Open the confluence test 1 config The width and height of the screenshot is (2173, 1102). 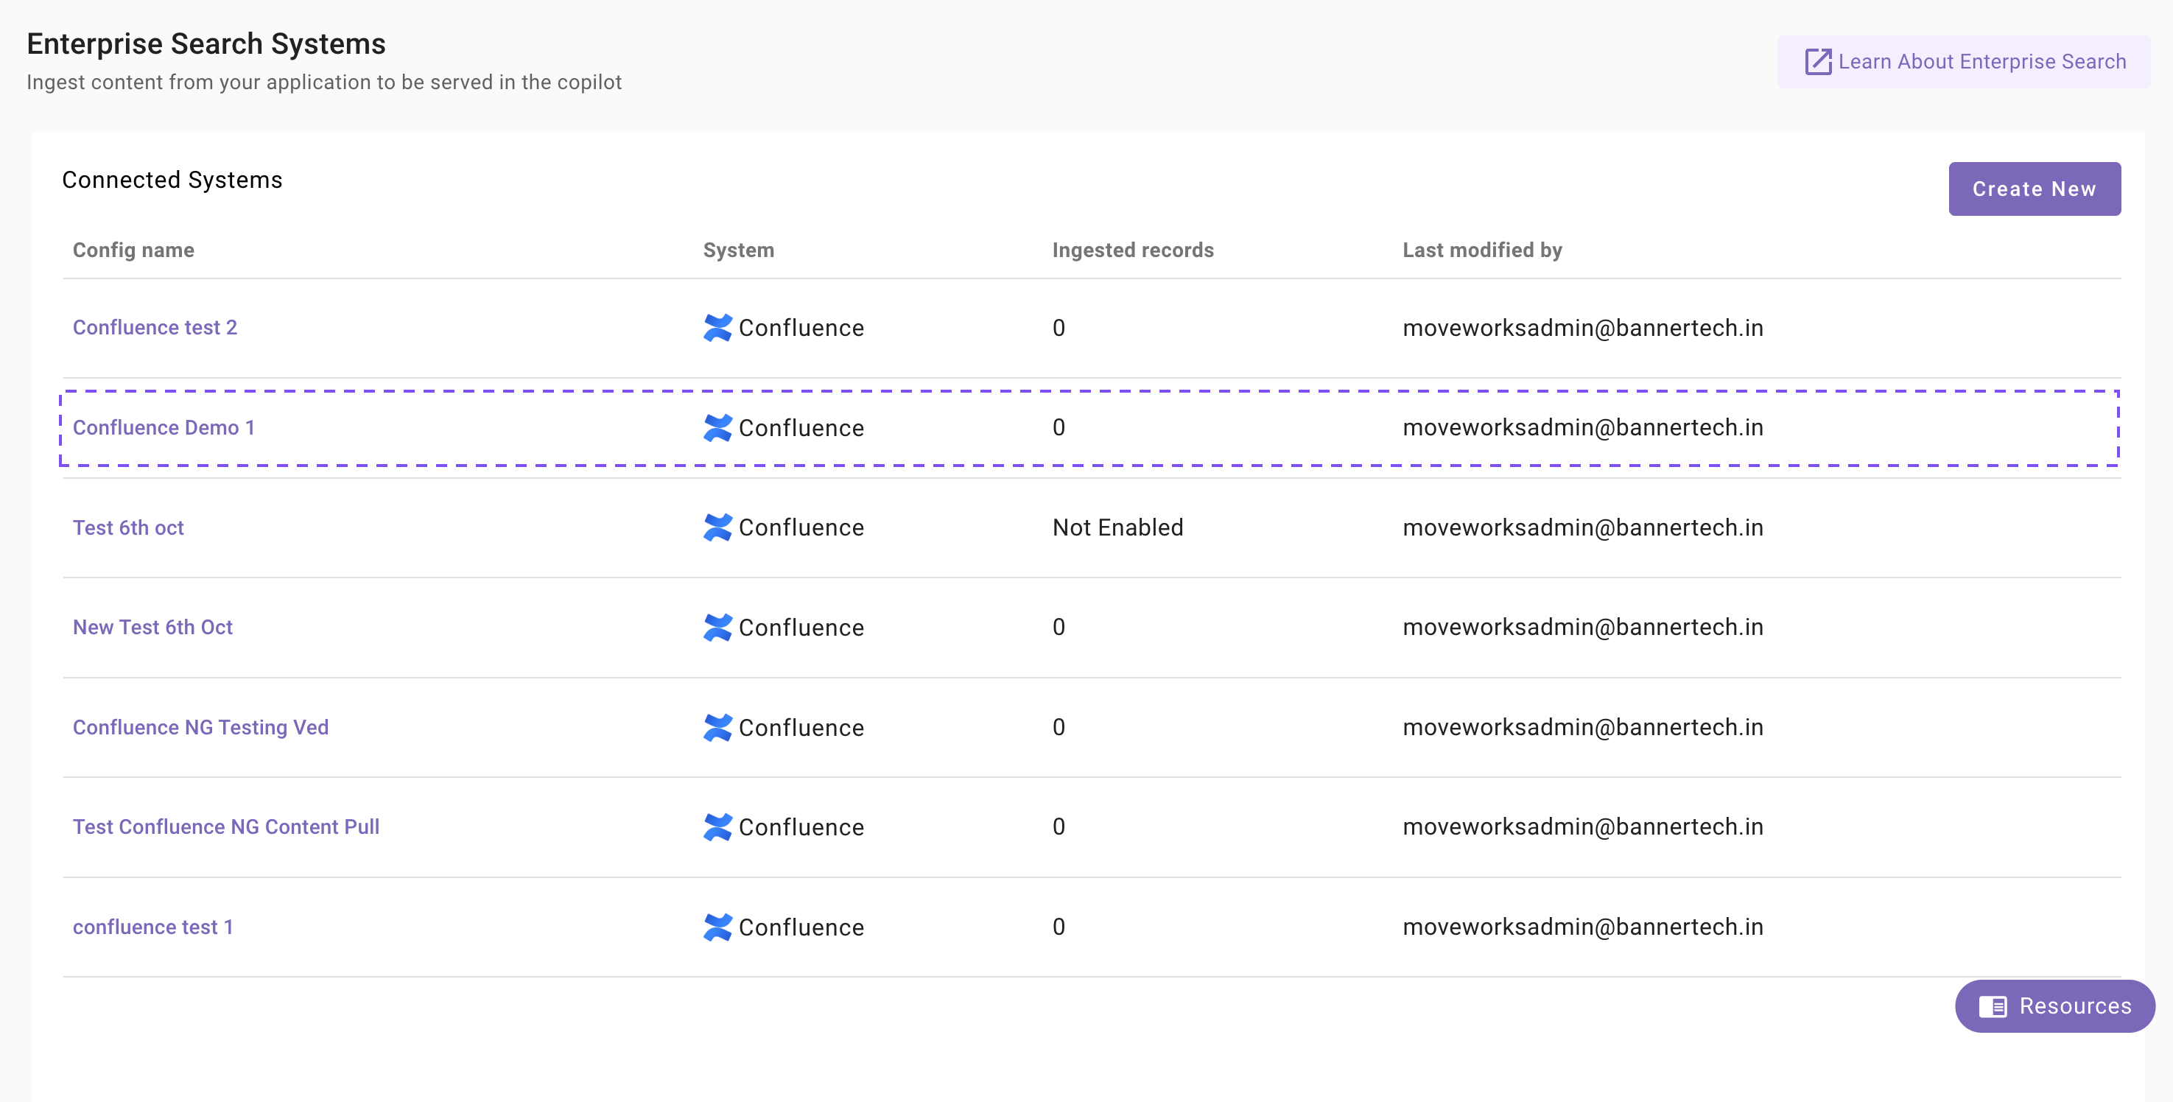point(152,927)
